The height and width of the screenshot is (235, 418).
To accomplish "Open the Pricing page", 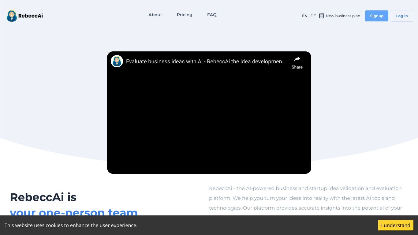I will click(185, 15).
